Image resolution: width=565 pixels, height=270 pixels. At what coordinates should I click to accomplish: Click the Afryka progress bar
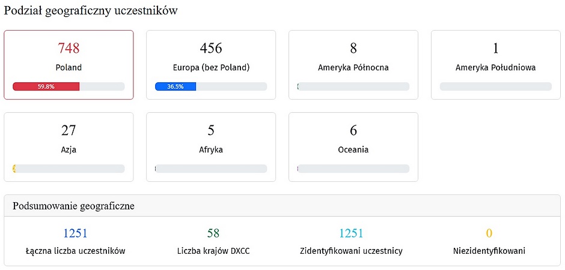(211, 169)
